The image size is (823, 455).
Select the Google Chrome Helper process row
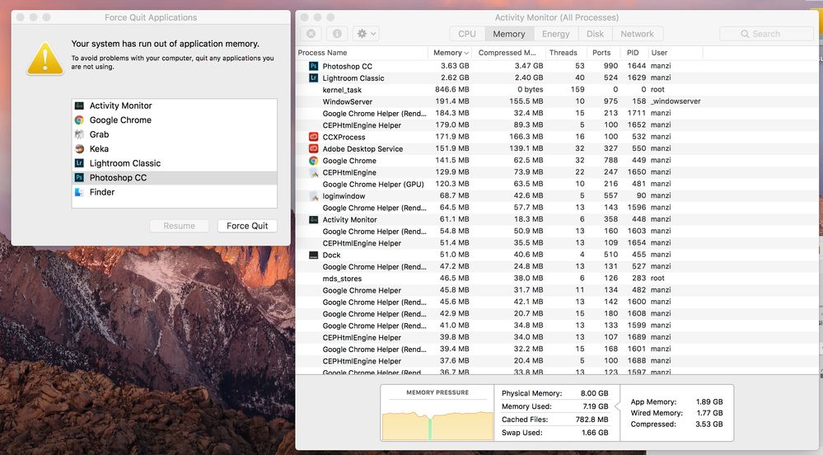pos(556,290)
